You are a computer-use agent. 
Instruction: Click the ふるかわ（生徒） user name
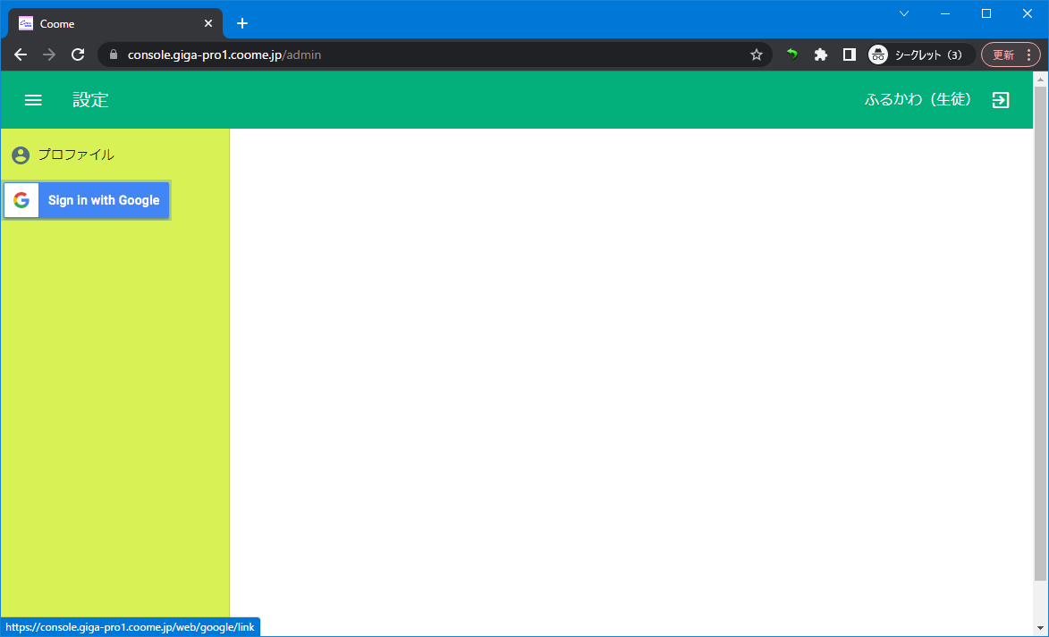[x=918, y=100]
